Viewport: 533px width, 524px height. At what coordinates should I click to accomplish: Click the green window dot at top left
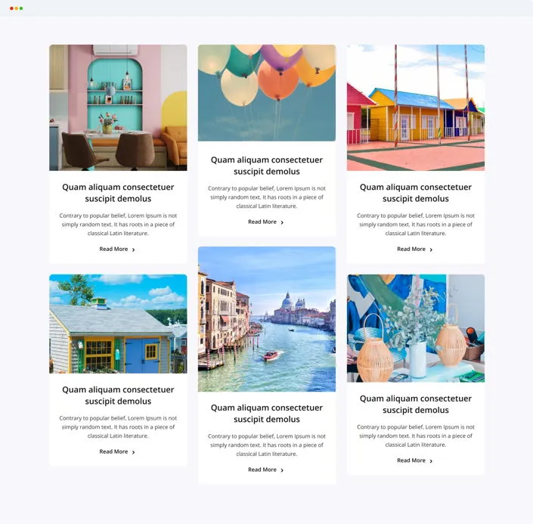point(21,8)
